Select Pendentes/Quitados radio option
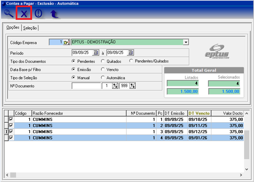Screen dimensions: 254x182 click(x=131, y=61)
